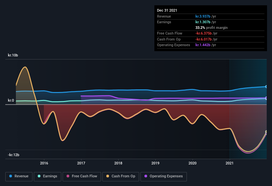Select the 2016 x-axis label
Viewport: 272px width, 186px height.
coord(44,163)
